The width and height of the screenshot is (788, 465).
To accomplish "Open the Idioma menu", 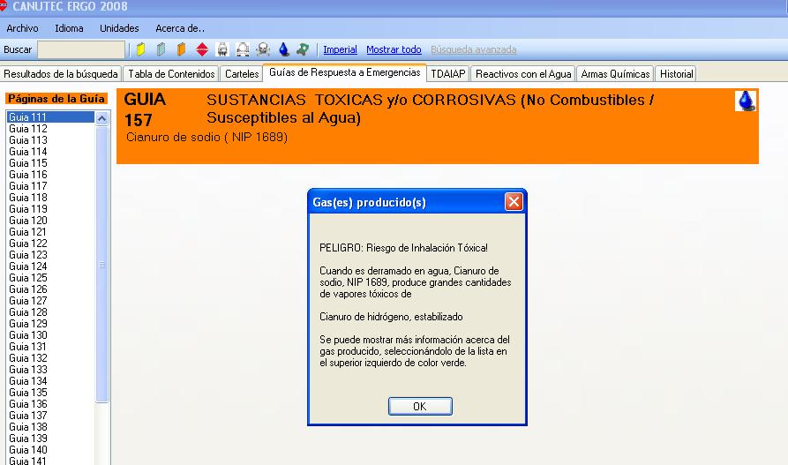I will point(69,28).
